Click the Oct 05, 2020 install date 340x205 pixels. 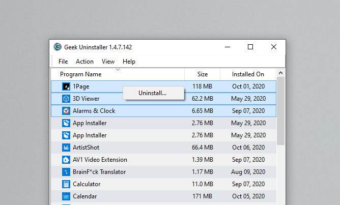tap(248, 196)
